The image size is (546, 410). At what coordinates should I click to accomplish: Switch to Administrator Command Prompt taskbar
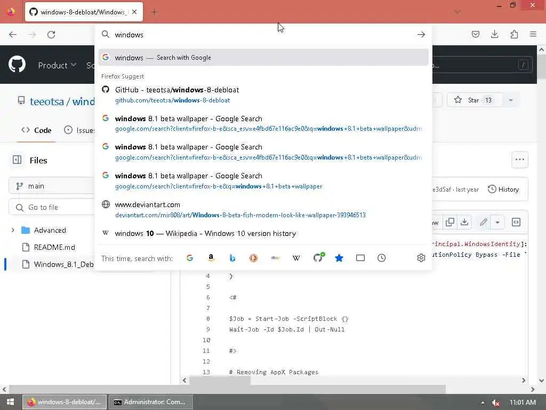click(x=151, y=402)
